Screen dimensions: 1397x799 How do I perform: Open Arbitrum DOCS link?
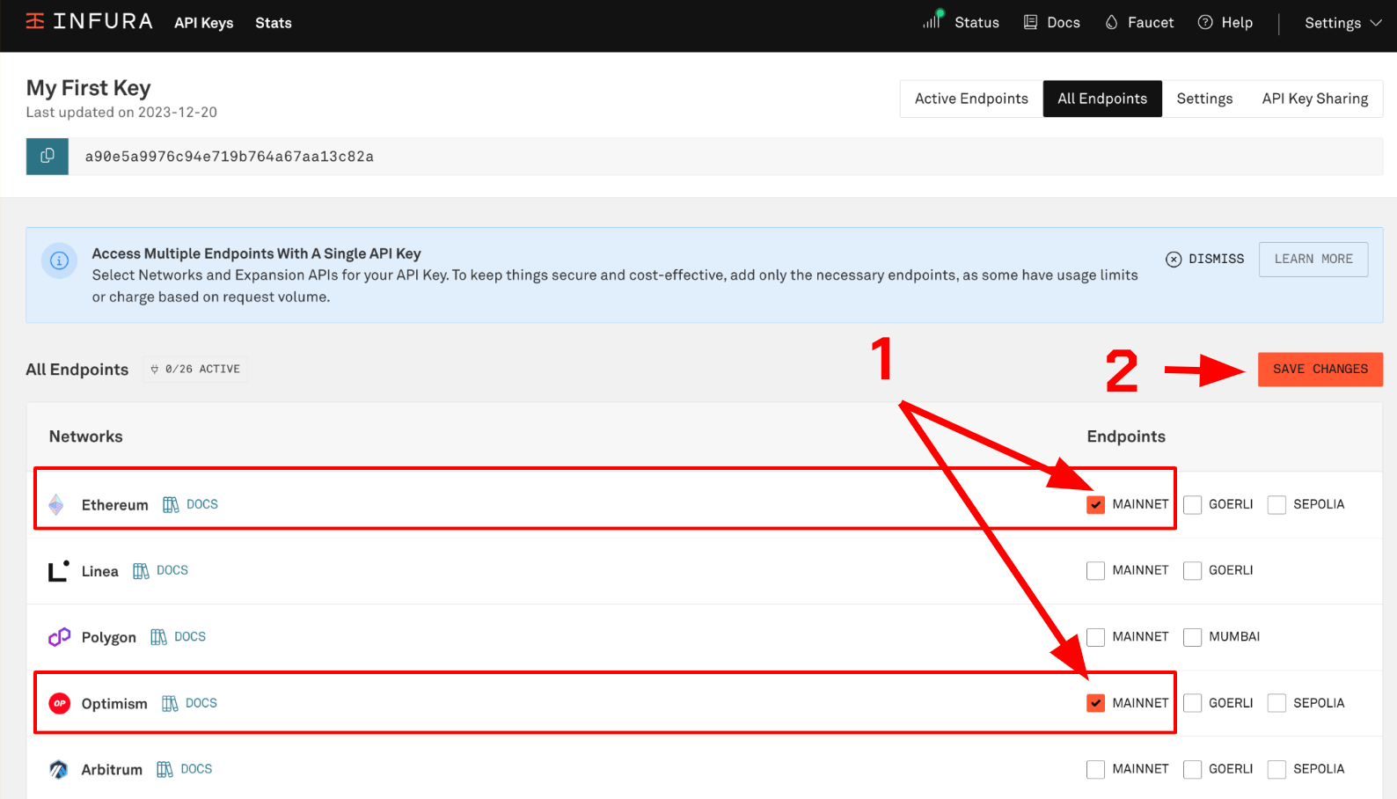[x=196, y=769]
